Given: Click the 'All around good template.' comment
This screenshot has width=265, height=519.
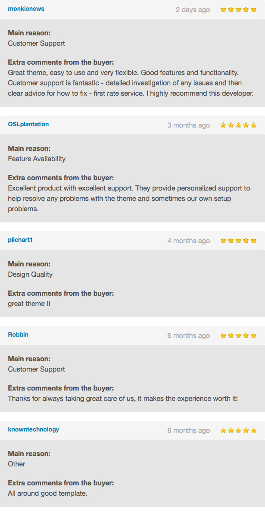Looking at the screenshot, I should 47,493.
